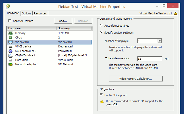Click the Paravirtual summary value
Image resolution: width=184 pixels, height=114 pixels.
point(65,51)
